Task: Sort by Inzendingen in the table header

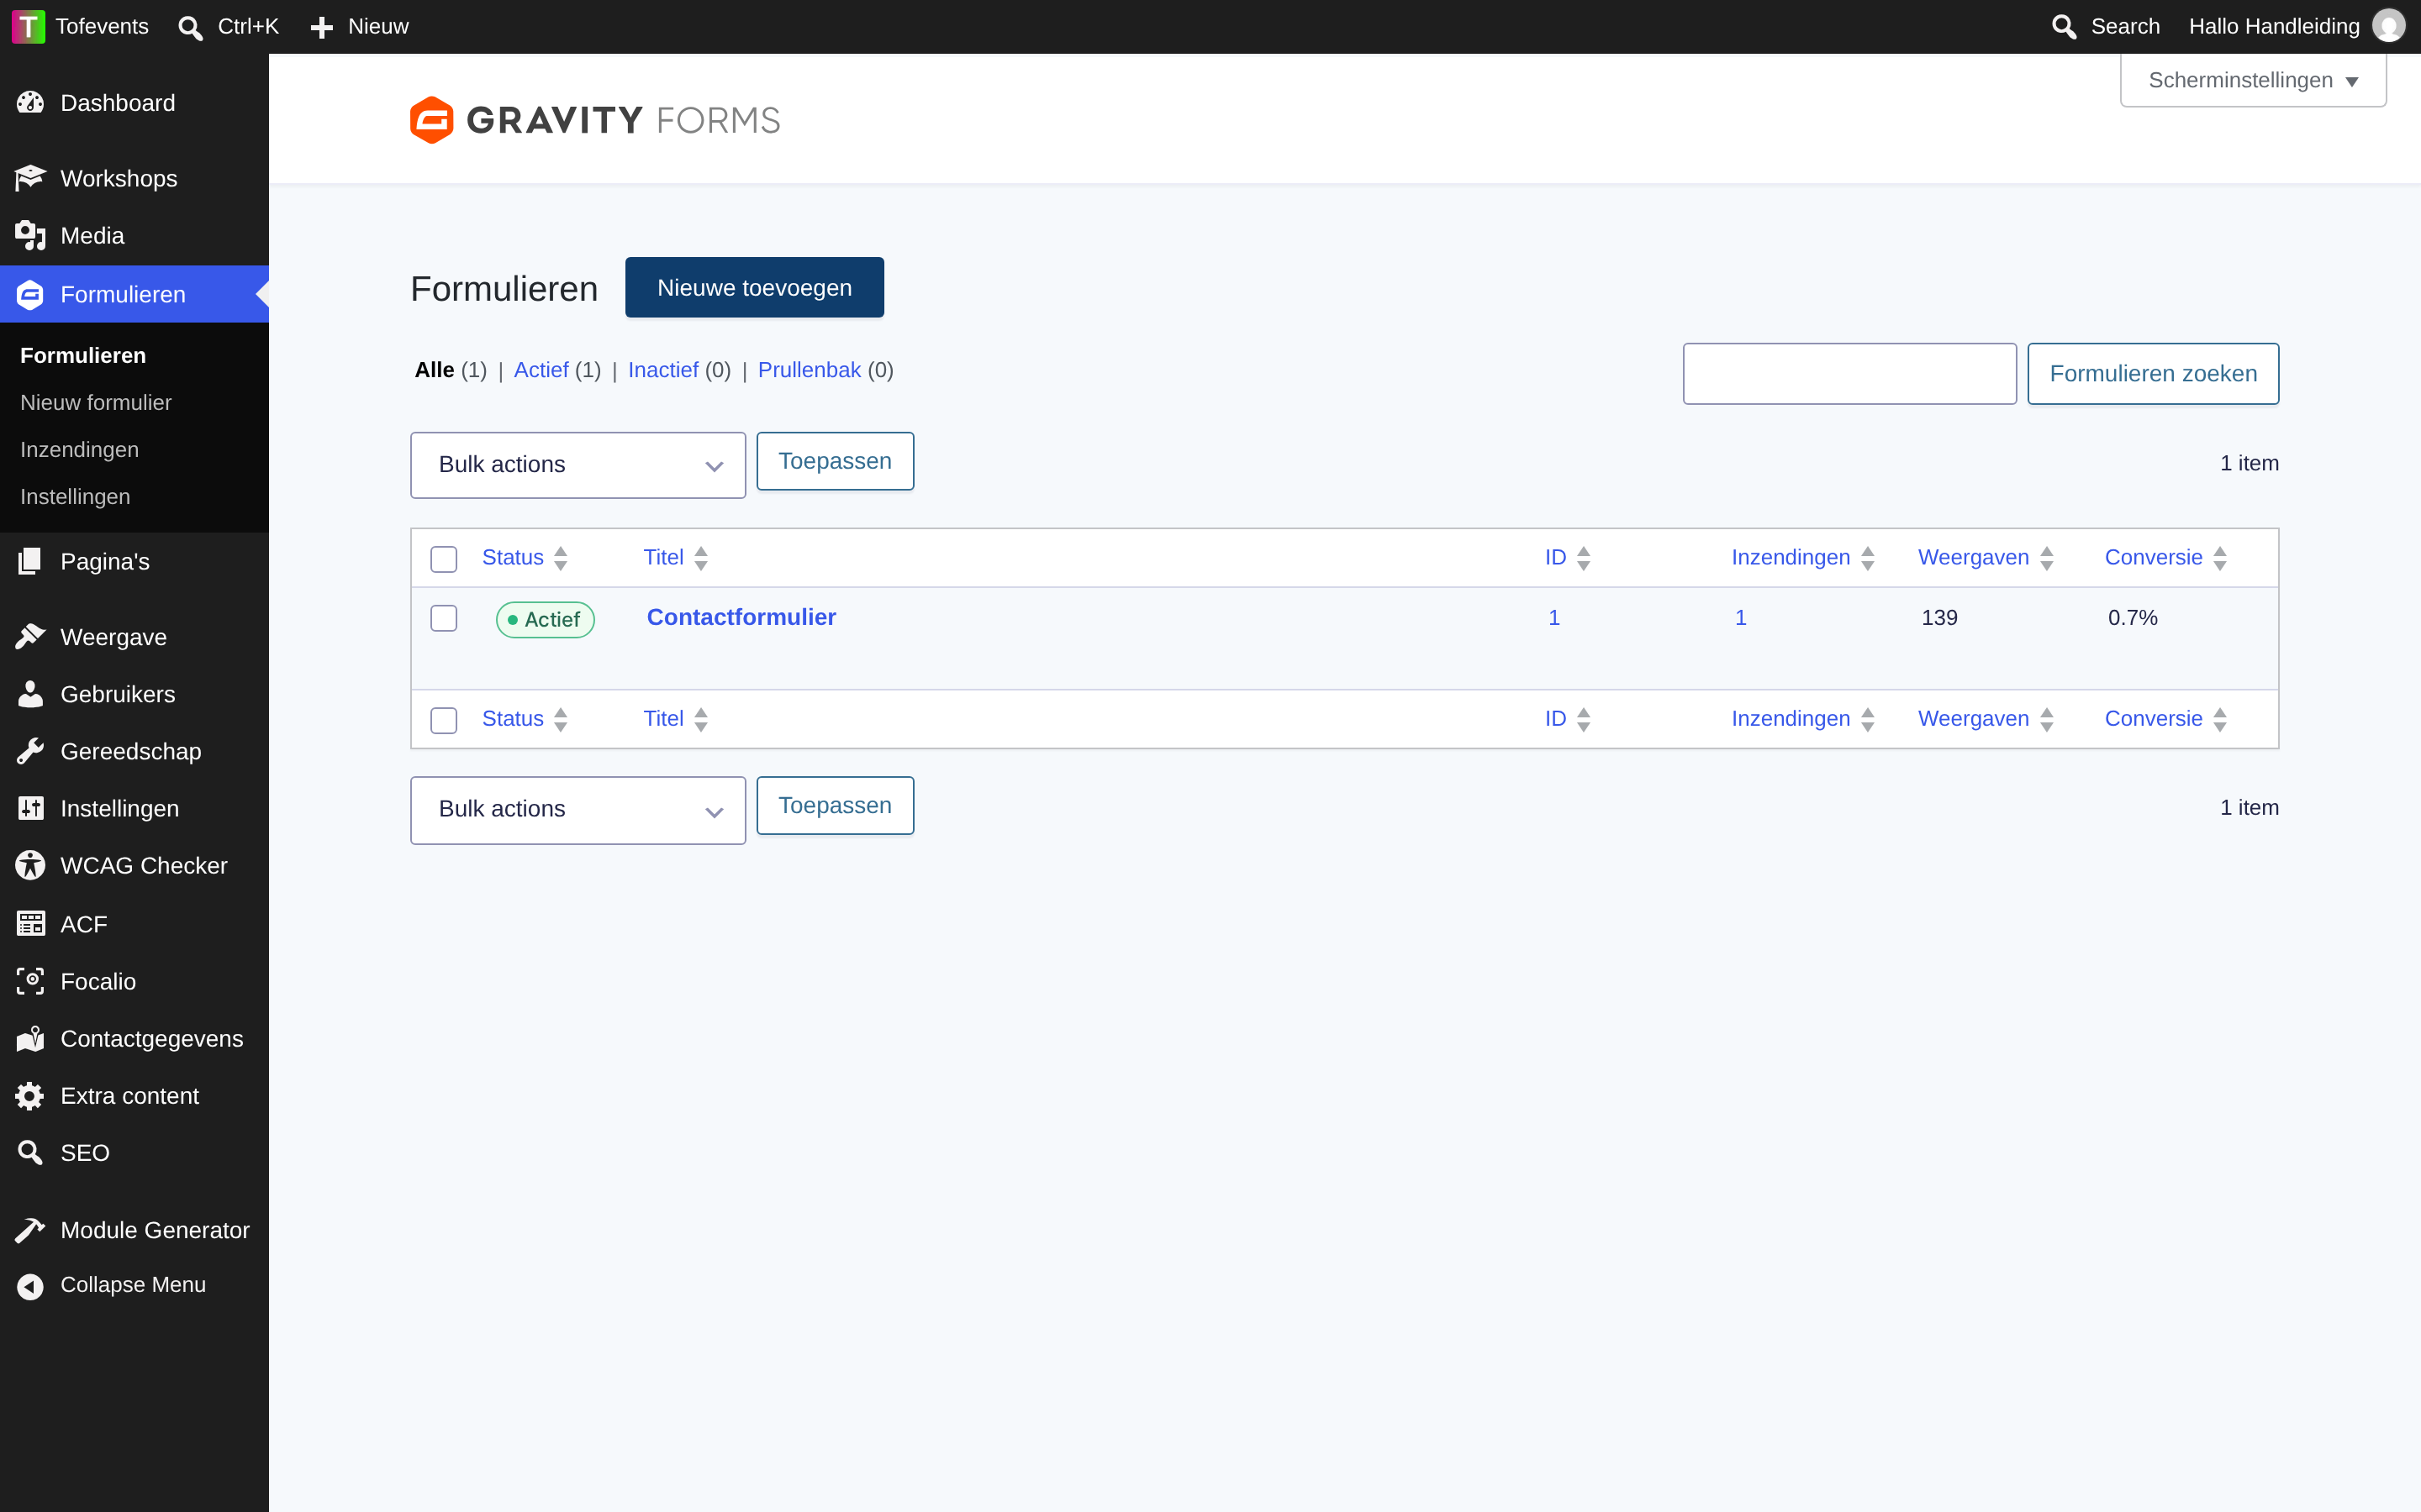Action: [x=1803, y=558]
